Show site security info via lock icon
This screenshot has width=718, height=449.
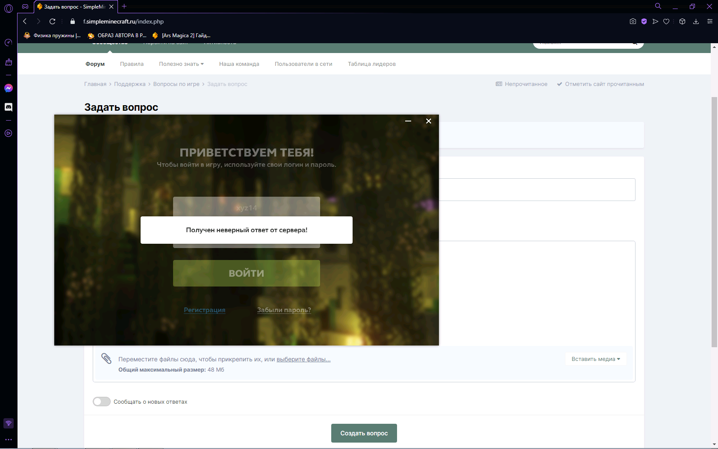pyautogui.click(x=72, y=21)
